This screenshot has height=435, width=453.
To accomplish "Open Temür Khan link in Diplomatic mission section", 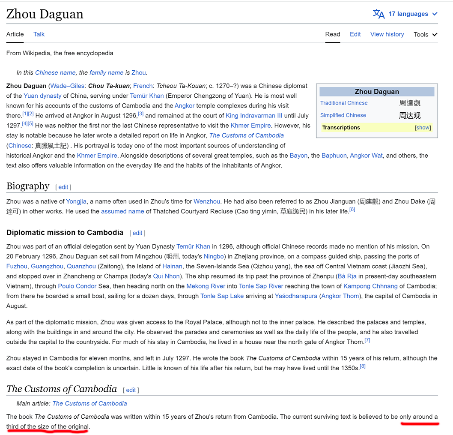I will pos(193,246).
